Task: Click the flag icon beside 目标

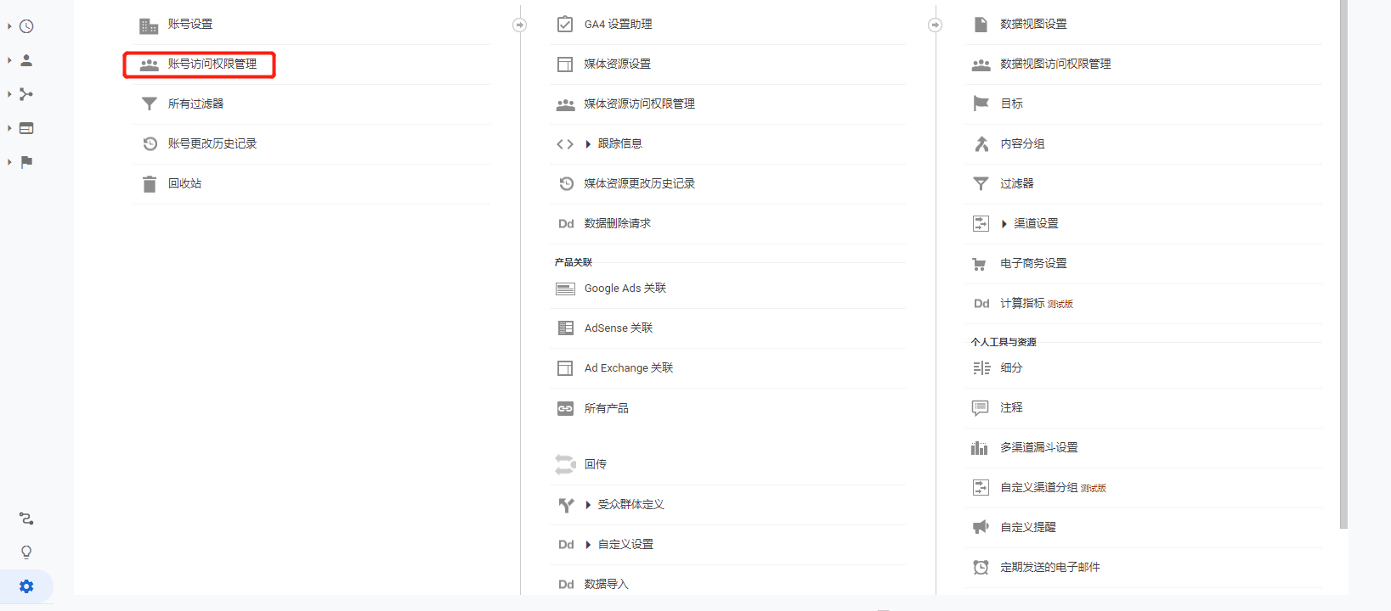Action: click(x=981, y=104)
